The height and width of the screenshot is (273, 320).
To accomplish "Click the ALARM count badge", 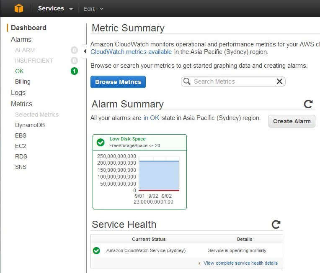I will tap(74, 50).
